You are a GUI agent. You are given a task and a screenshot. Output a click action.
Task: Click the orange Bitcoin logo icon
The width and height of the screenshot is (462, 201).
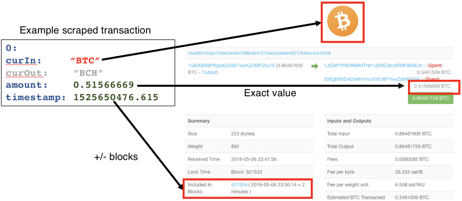point(342,21)
